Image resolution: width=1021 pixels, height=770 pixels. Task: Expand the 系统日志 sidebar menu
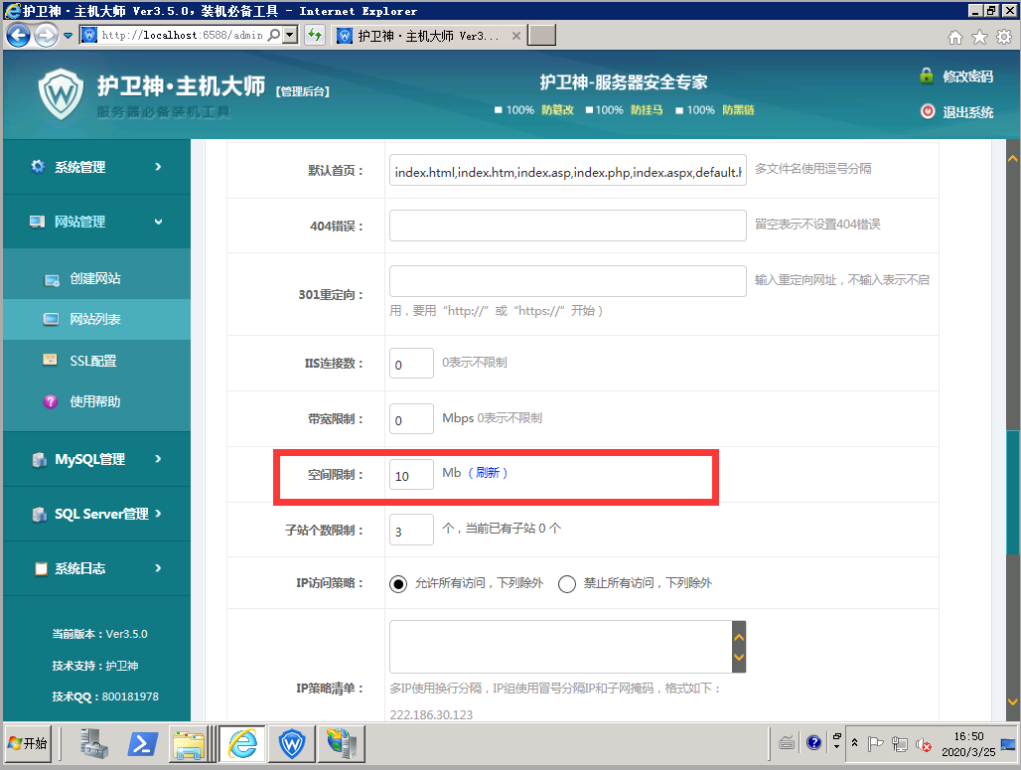coord(96,568)
